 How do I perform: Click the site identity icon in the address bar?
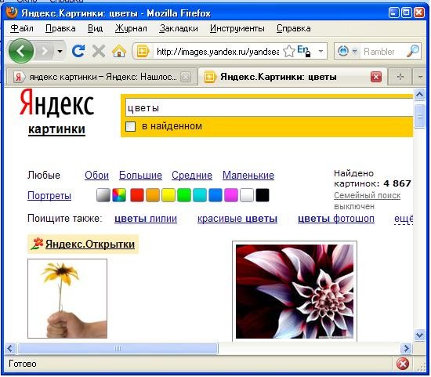tap(143, 52)
